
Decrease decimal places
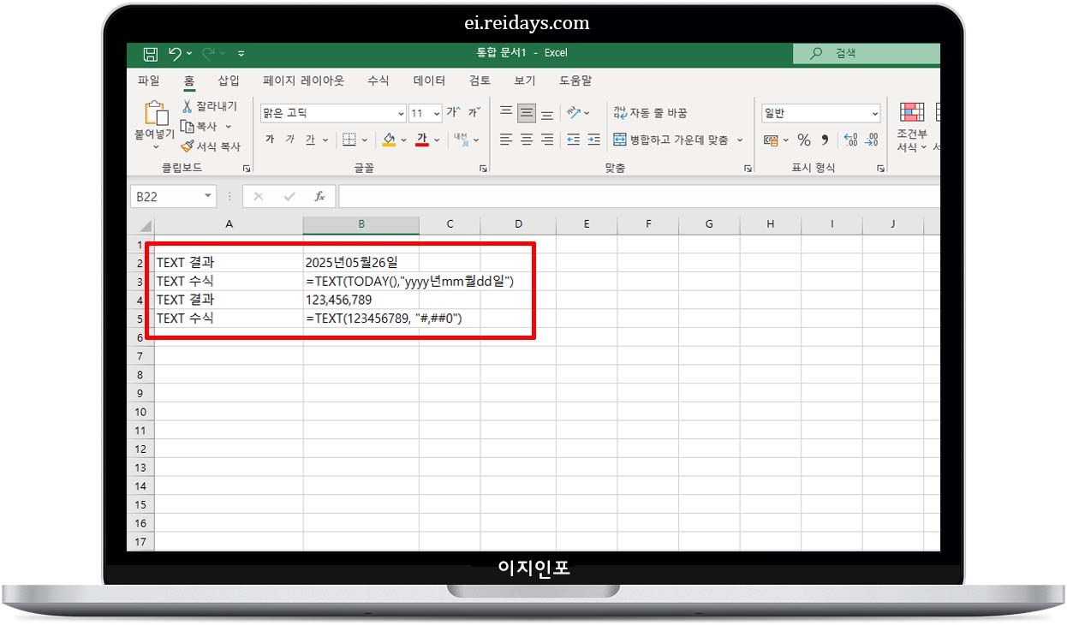pyautogui.click(x=872, y=140)
